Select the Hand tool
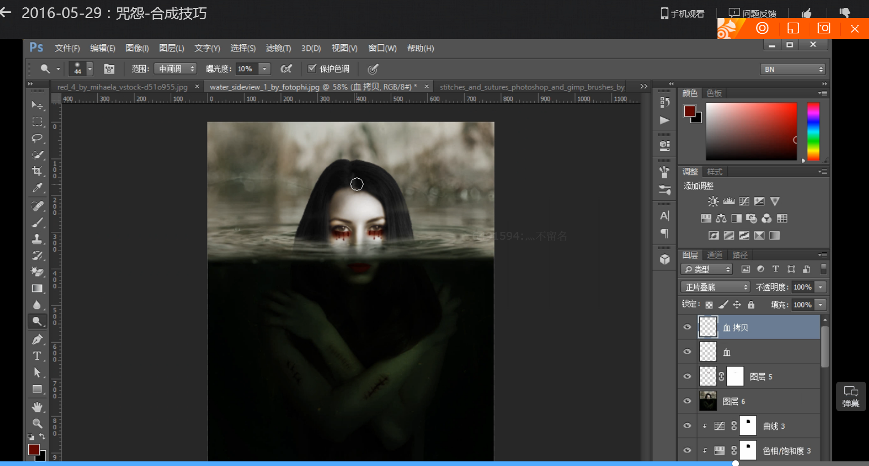 (37, 407)
